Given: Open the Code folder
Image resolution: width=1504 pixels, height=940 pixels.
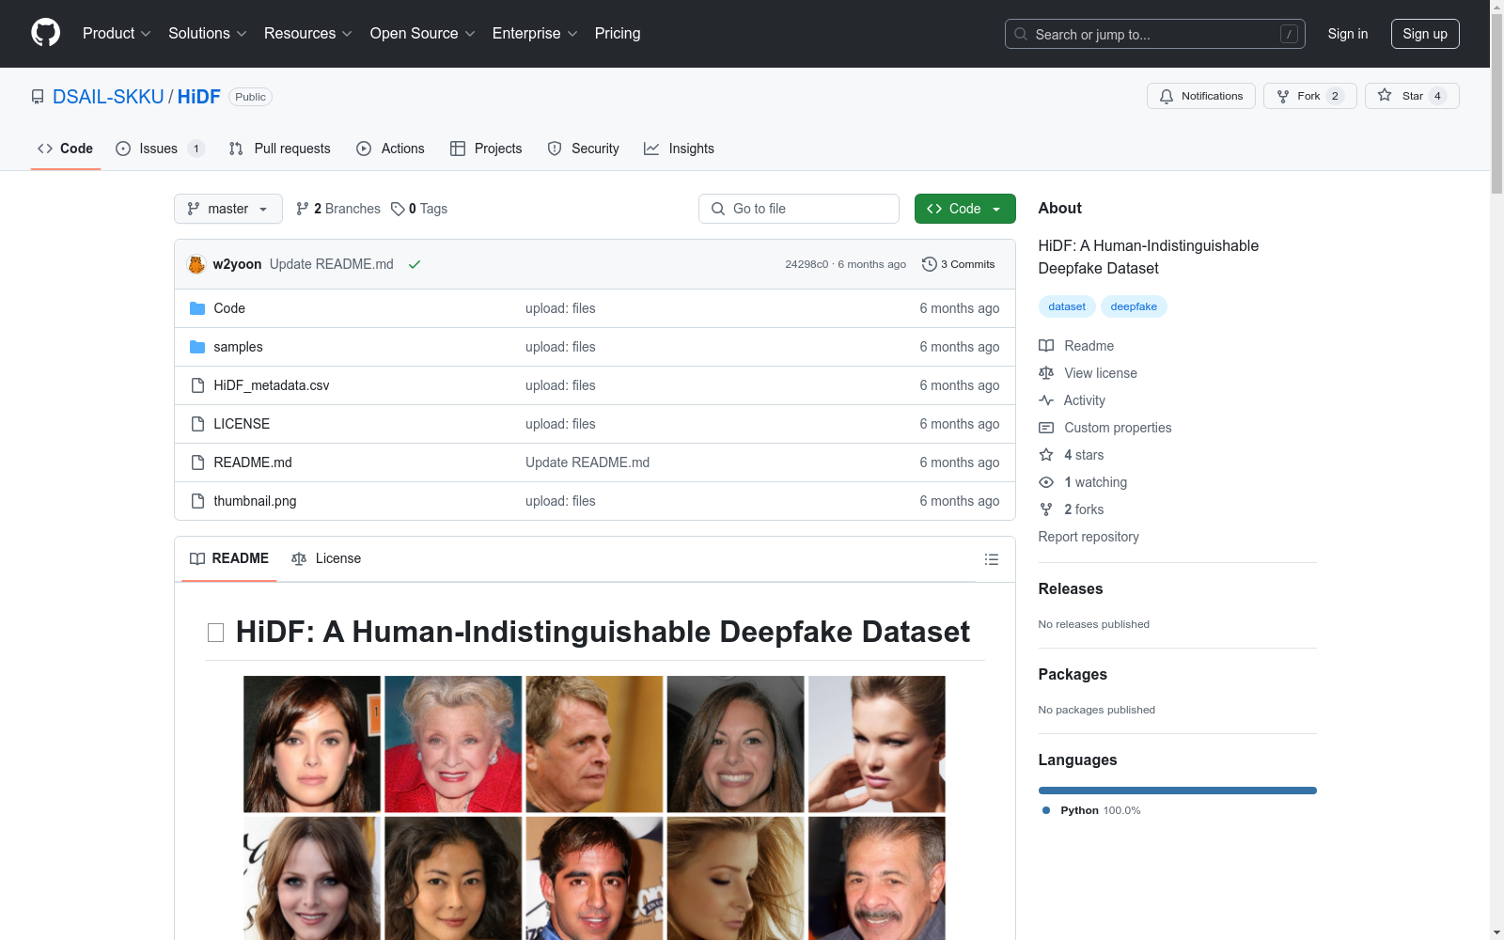Looking at the screenshot, I should (x=228, y=308).
